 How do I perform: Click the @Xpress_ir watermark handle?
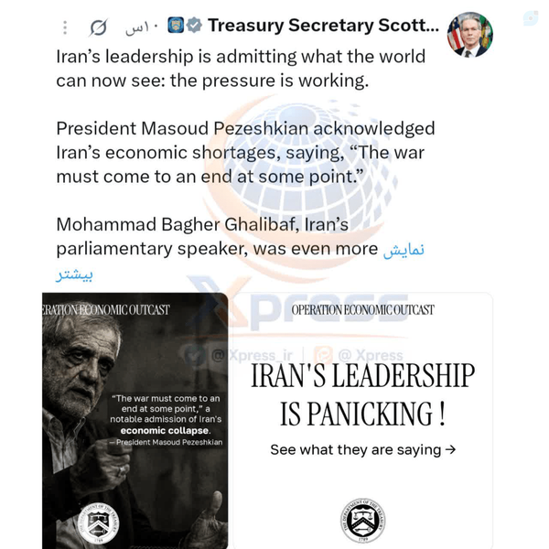(x=252, y=355)
